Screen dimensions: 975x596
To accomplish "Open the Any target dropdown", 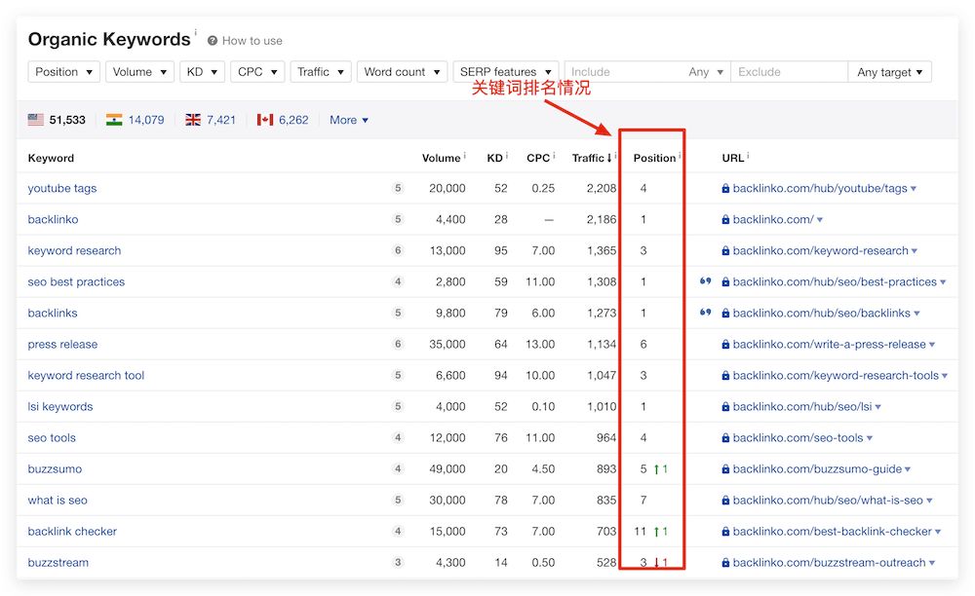I will pos(890,72).
